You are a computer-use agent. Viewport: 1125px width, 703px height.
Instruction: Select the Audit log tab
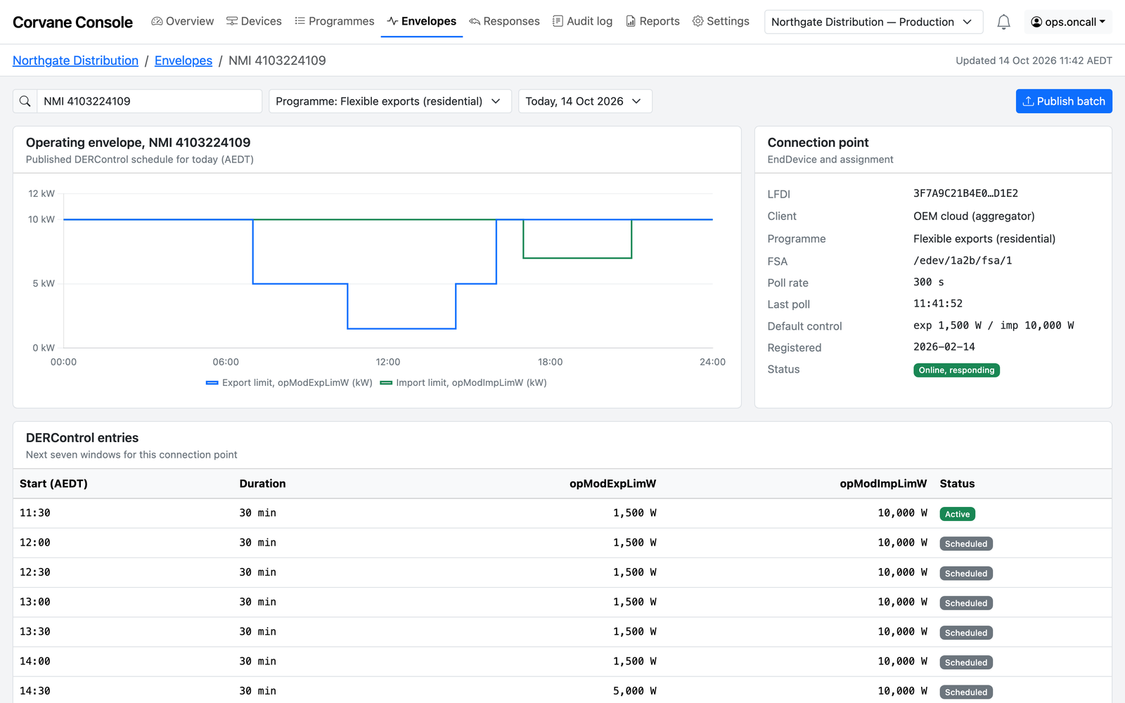pos(582,21)
